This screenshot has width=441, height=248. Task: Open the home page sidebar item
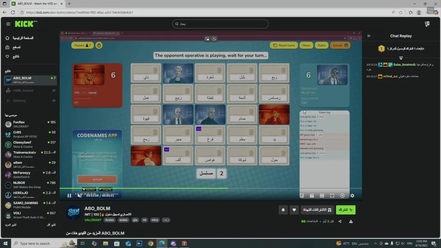[x=19, y=38]
